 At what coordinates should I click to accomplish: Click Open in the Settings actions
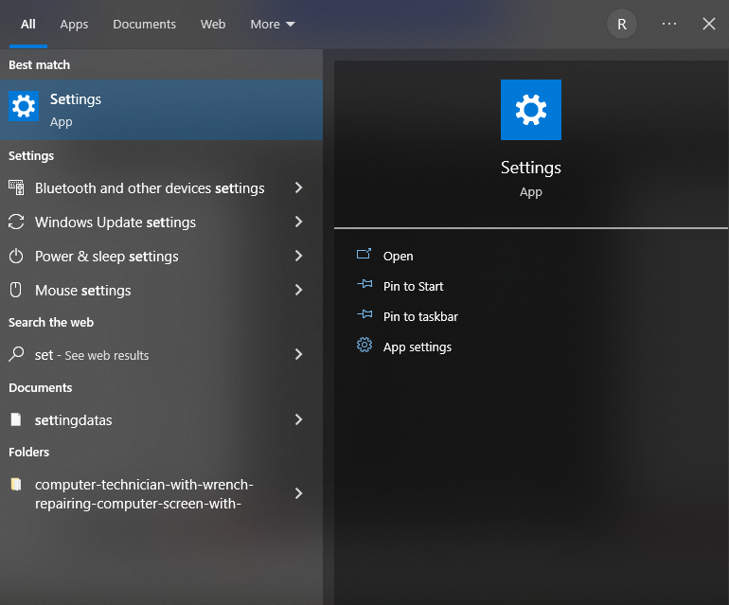(398, 257)
